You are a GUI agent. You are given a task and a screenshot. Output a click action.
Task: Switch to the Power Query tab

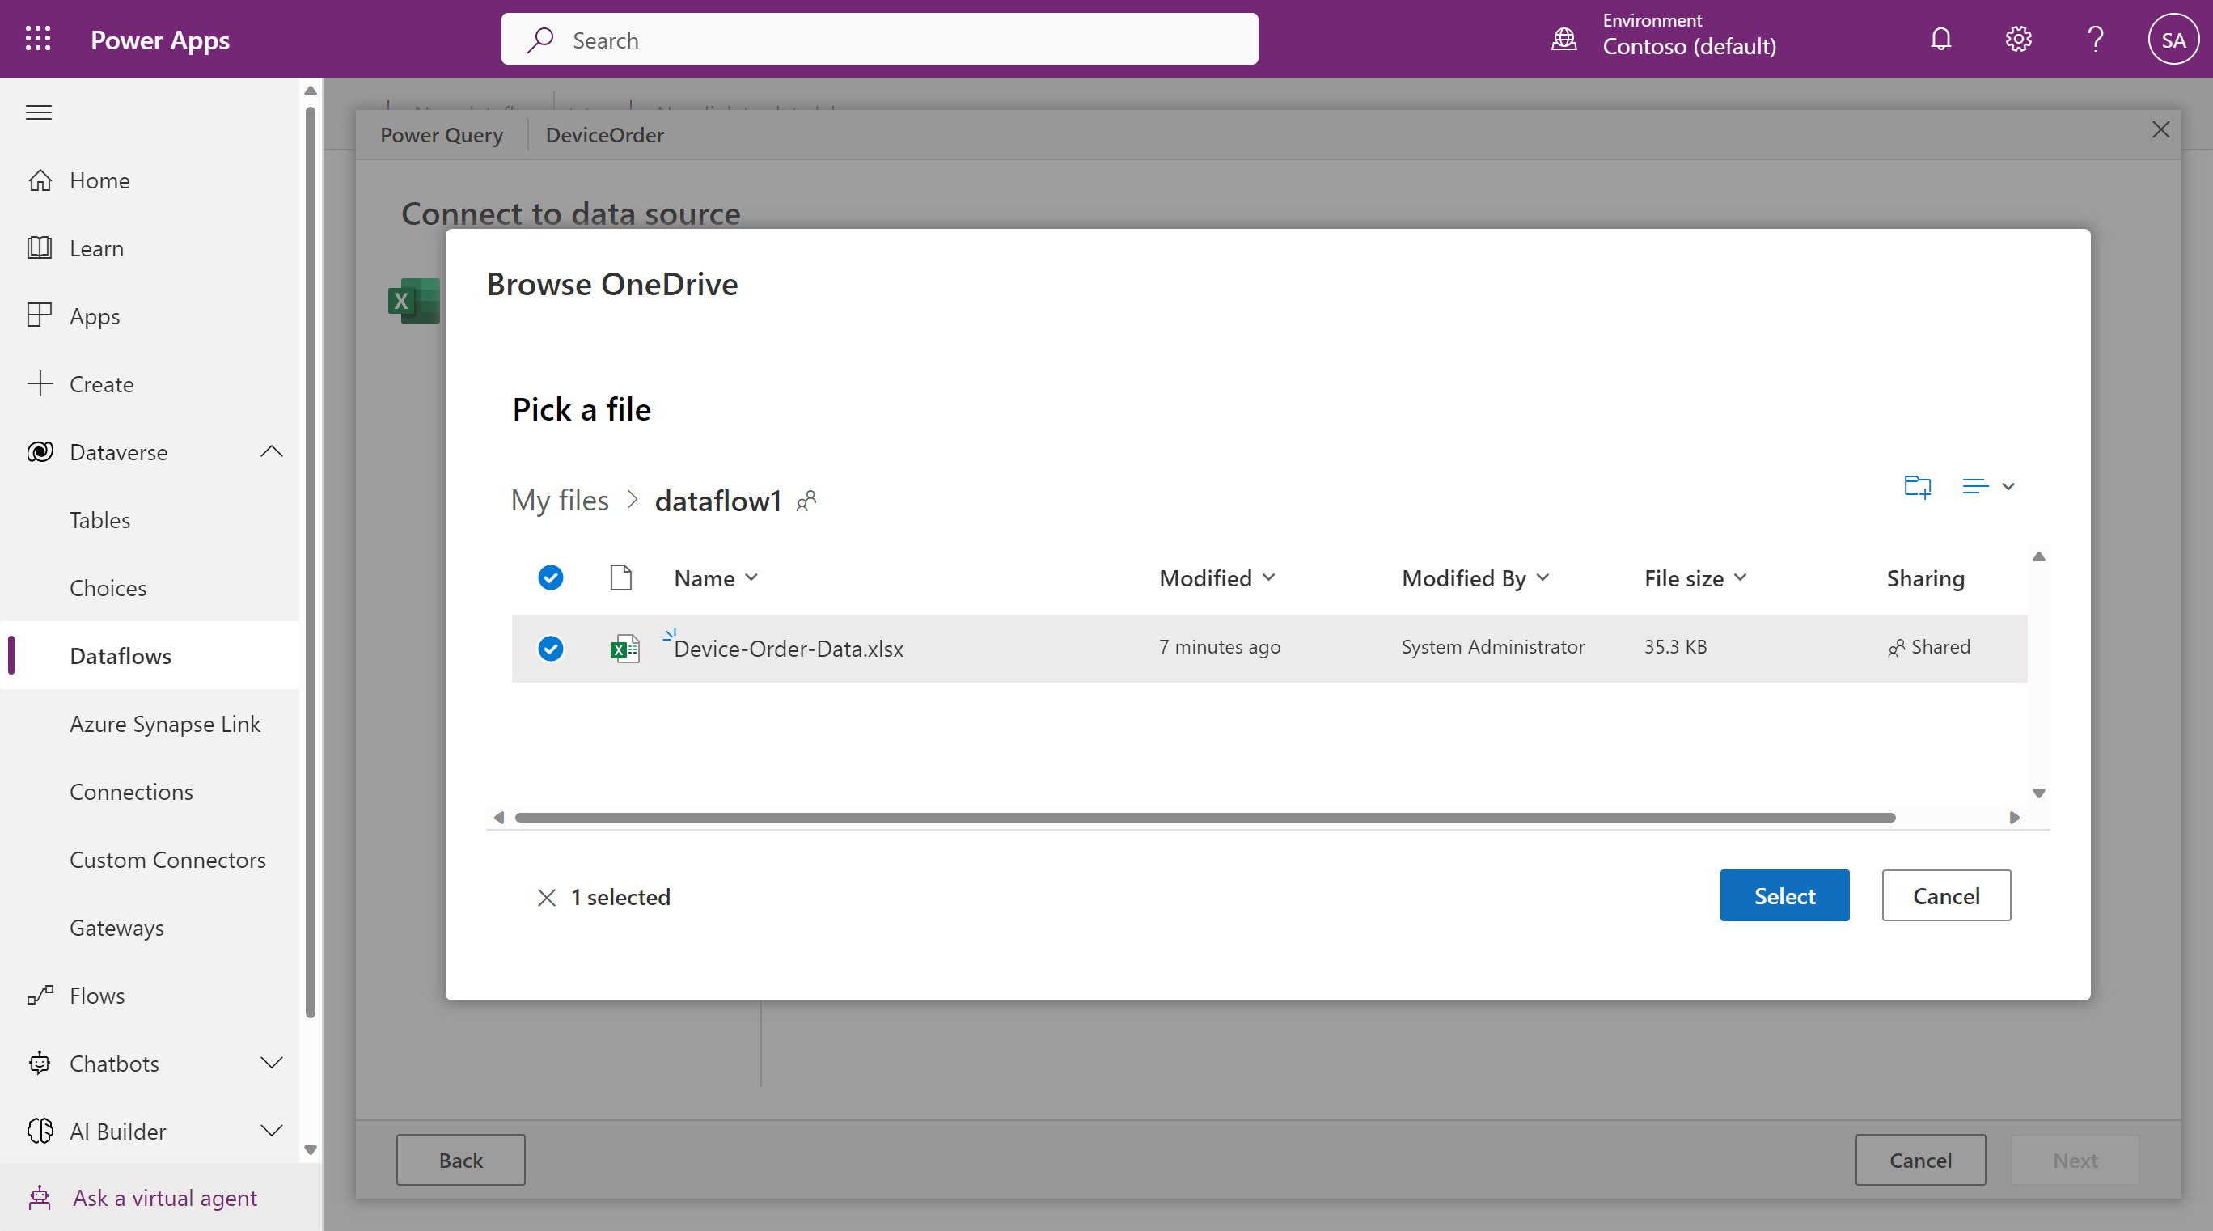(x=442, y=134)
